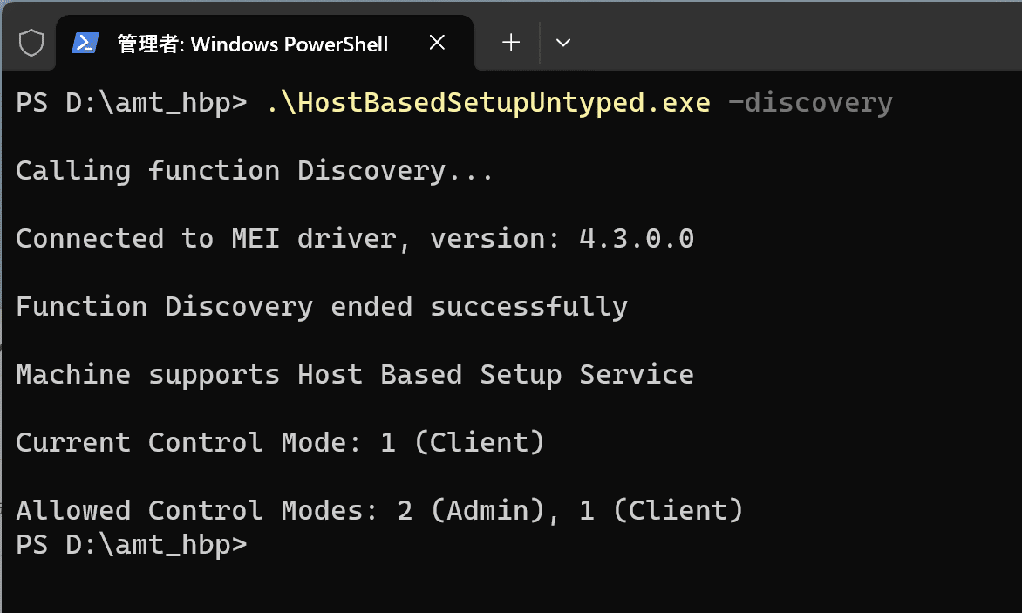The height and width of the screenshot is (613, 1022).
Task: Click the version number 4.3.0.0
Action: (x=637, y=238)
